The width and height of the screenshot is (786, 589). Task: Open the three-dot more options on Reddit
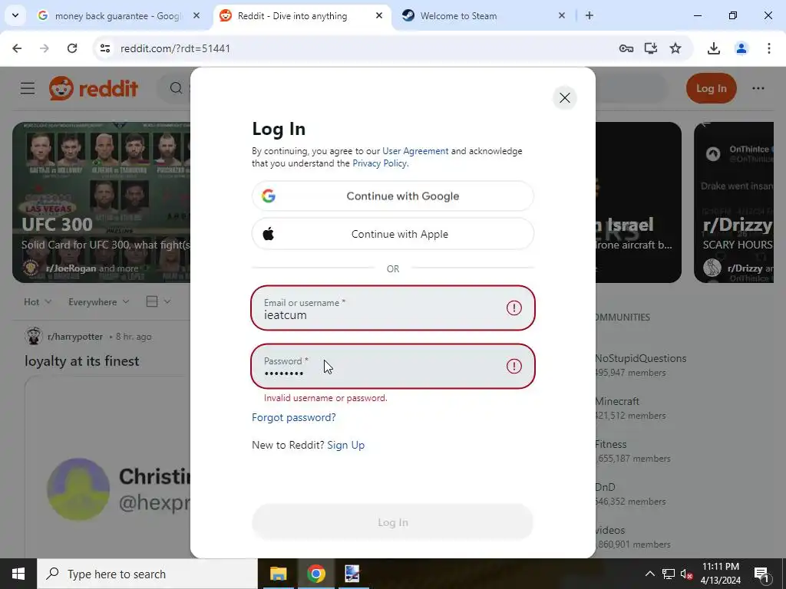coord(758,88)
